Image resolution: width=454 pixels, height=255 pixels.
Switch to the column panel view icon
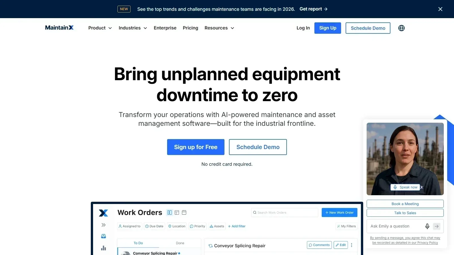point(170,212)
